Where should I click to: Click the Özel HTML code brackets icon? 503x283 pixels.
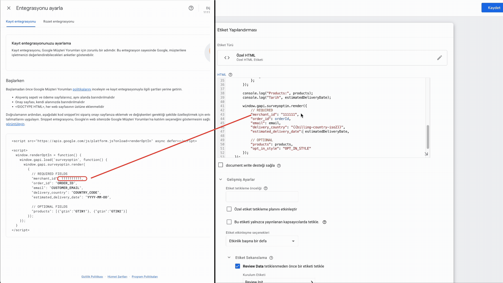coord(227,58)
